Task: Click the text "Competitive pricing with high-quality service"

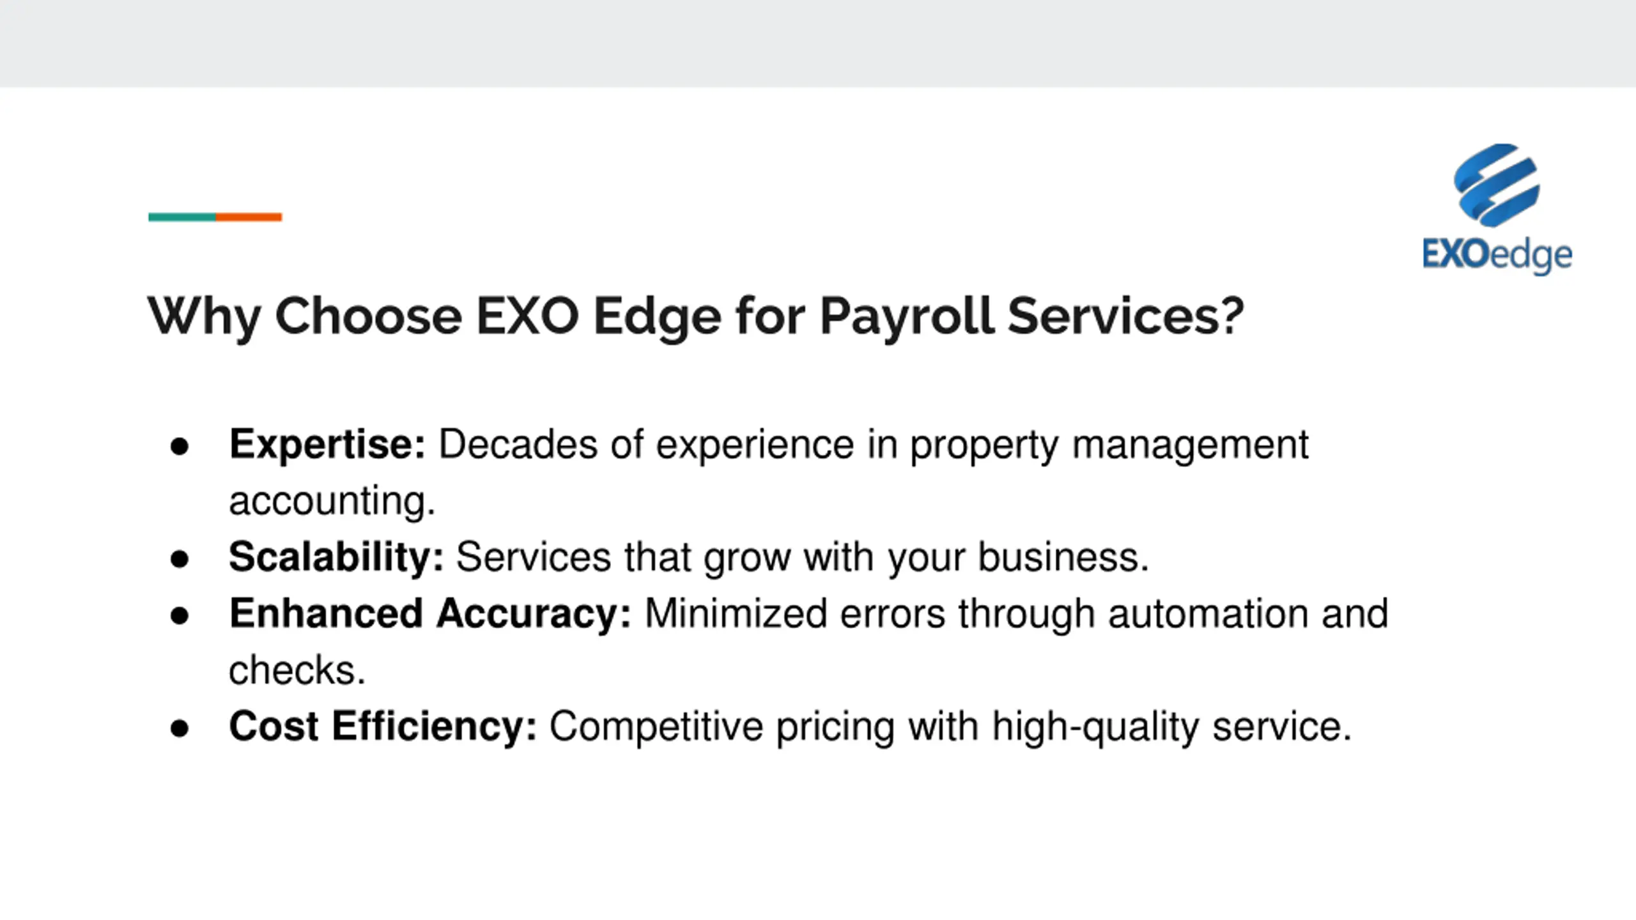Action: [x=950, y=726]
